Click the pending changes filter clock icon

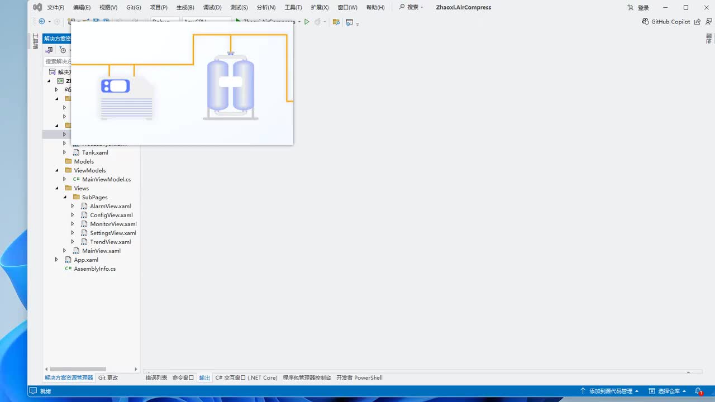tap(63, 50)
